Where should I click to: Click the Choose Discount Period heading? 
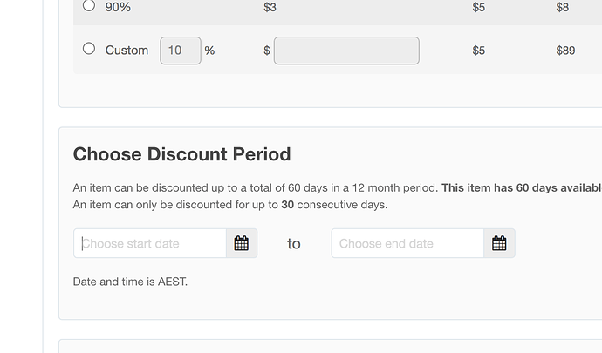click(x=182, y=154)
